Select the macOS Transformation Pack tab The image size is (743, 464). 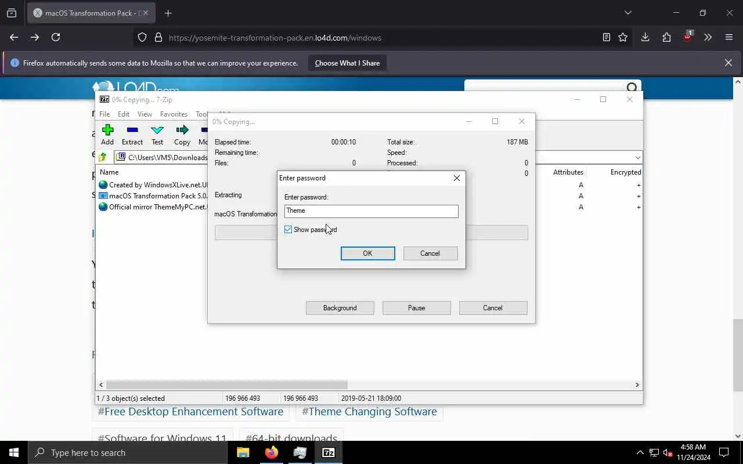90,13
